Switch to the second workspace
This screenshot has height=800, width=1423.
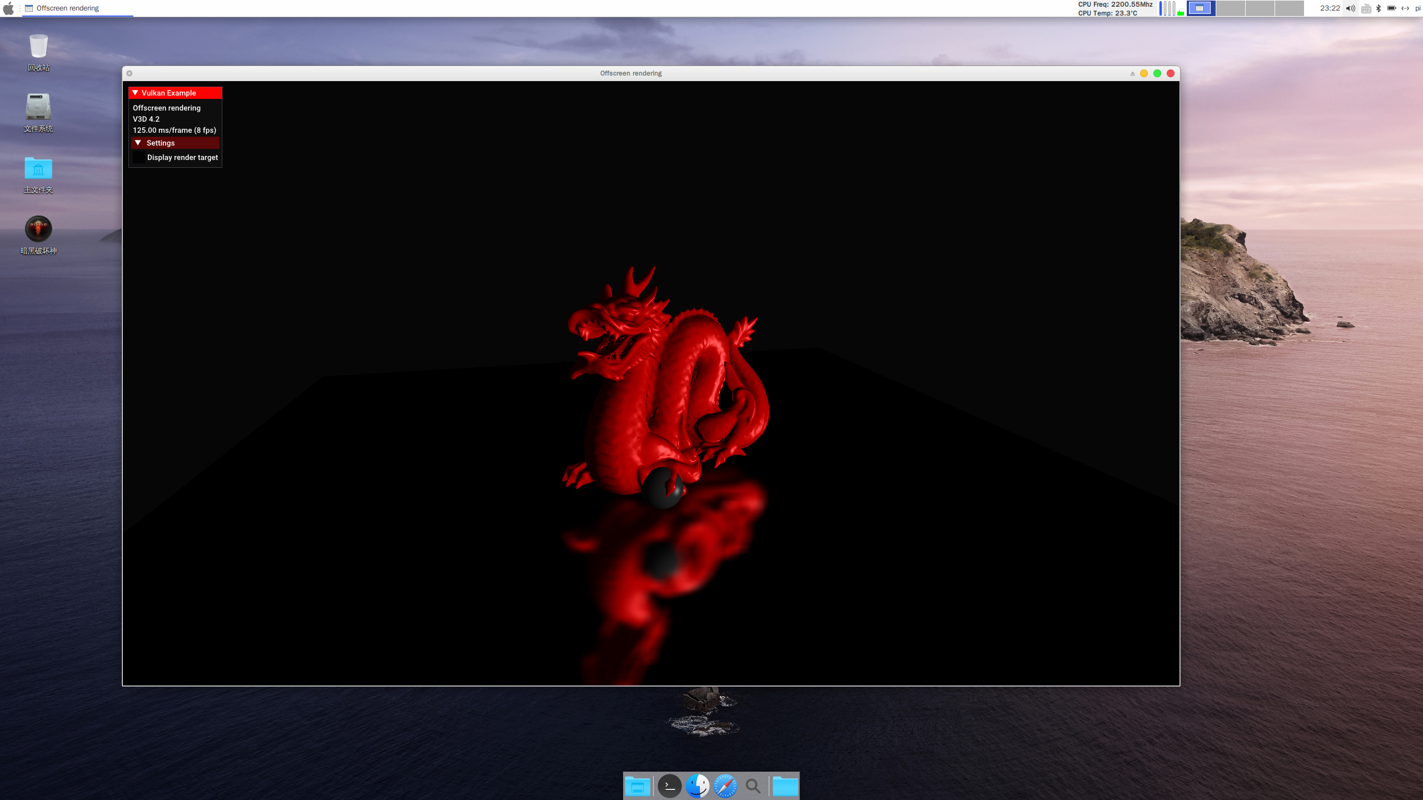pos(1230,8)
